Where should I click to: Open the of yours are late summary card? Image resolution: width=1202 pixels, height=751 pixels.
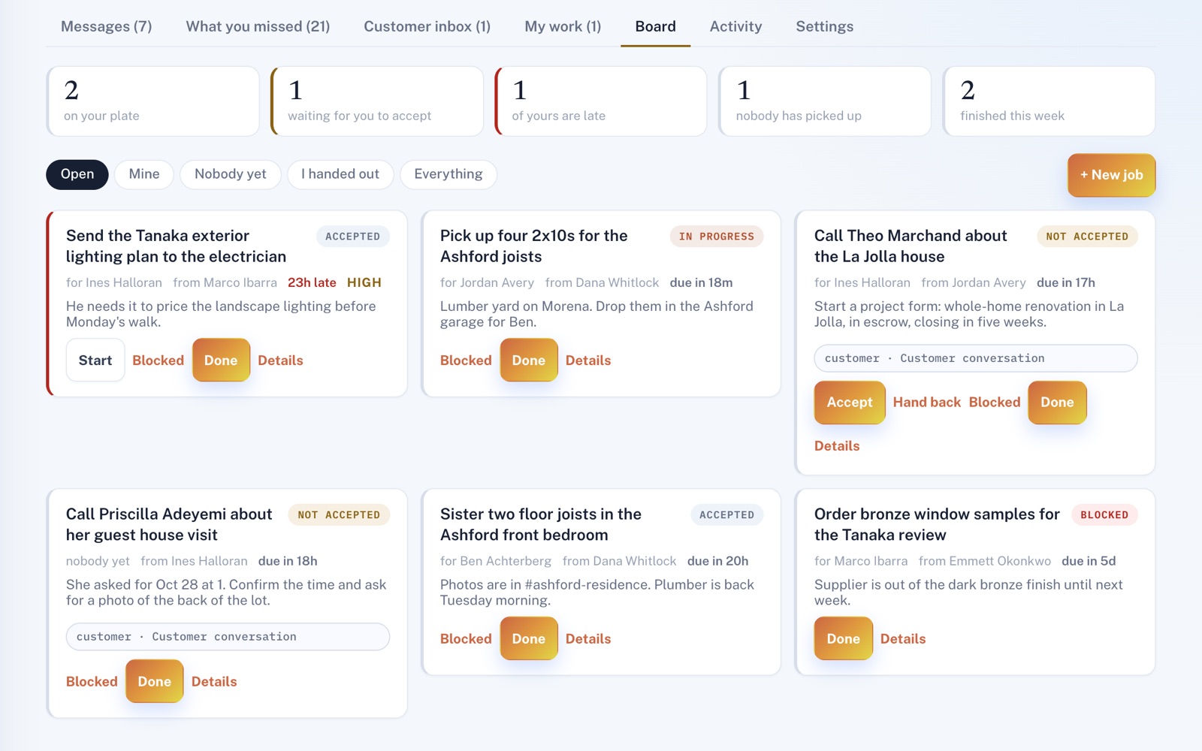[x=601, y=101]
